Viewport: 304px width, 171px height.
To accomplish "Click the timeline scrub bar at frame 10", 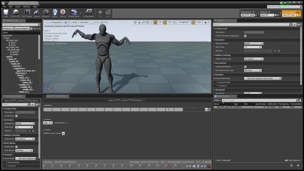I will (x=132, y=166).
